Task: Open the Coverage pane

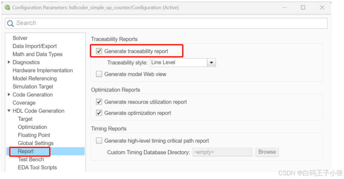Action: pos(24,103)
